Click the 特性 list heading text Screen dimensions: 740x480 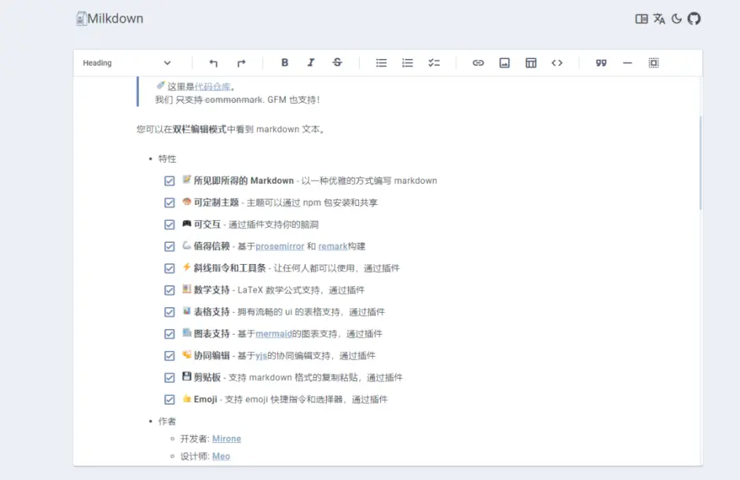167,159
